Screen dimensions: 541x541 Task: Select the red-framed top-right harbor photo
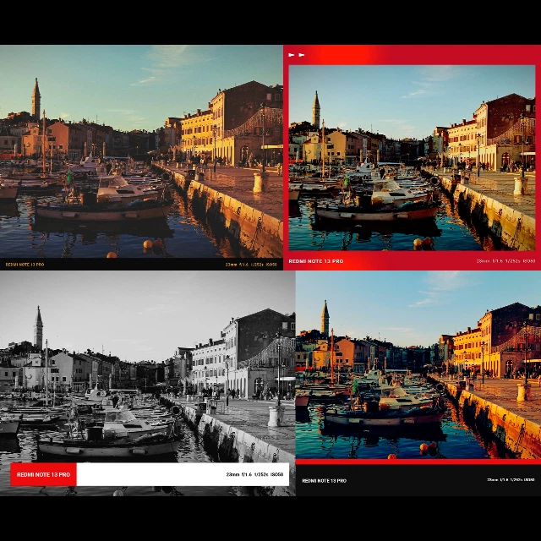(412, 158)
